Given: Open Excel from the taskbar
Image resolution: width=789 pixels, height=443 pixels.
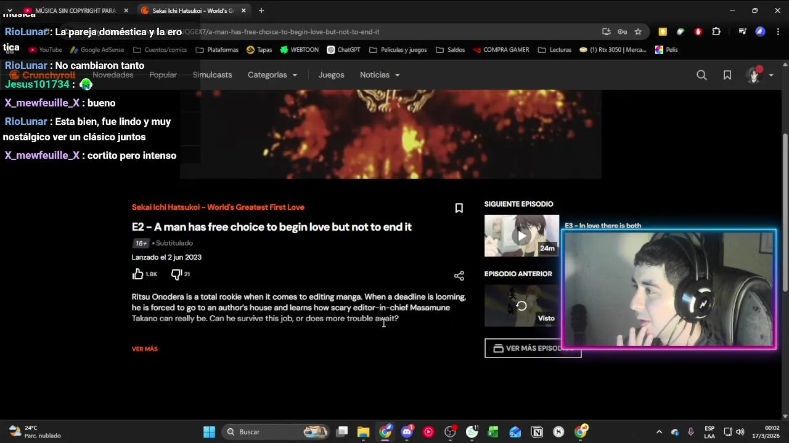Looking at the screenshot, I should pyautogui.click(x=493, y=432).
